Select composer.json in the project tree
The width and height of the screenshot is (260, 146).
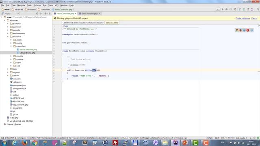click(x=18, y=85)
